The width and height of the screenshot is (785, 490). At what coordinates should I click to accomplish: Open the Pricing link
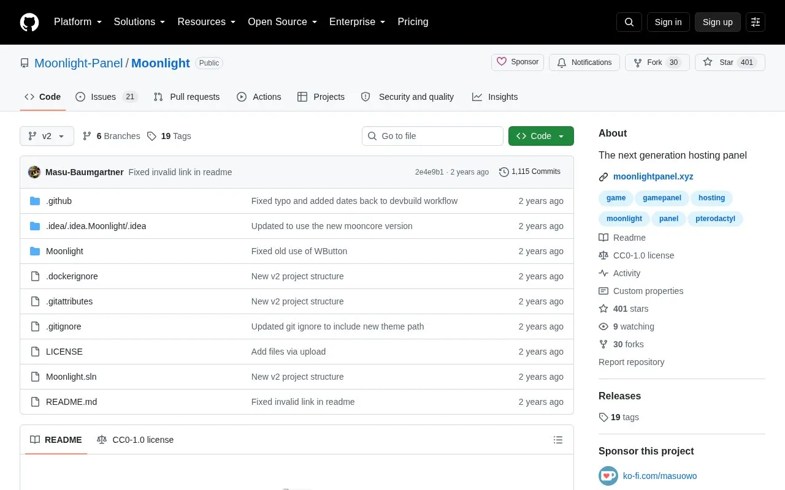413,22
